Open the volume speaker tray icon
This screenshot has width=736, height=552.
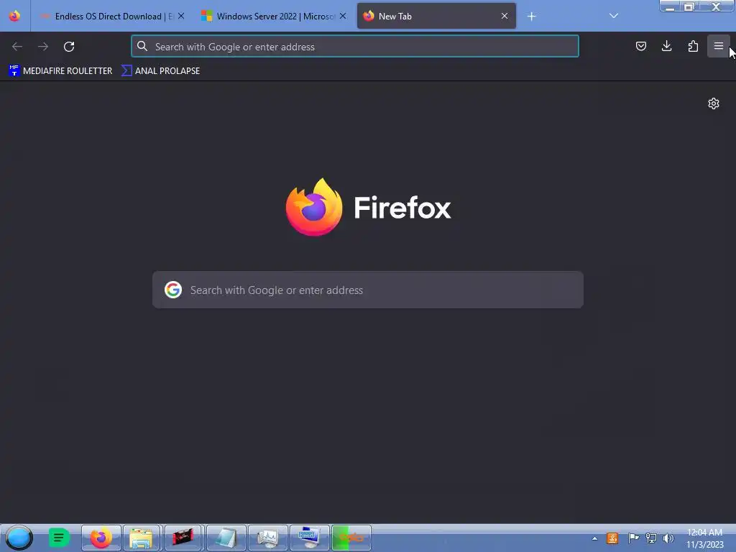[668, 538]
